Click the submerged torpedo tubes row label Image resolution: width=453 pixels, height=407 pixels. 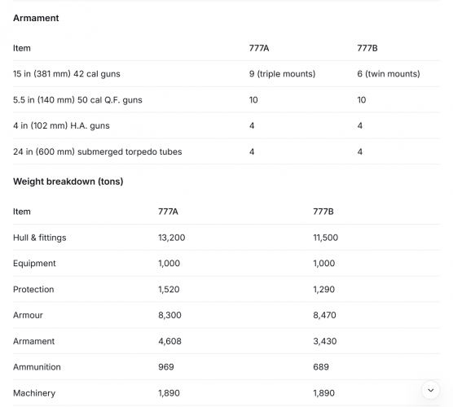(97, 152)
